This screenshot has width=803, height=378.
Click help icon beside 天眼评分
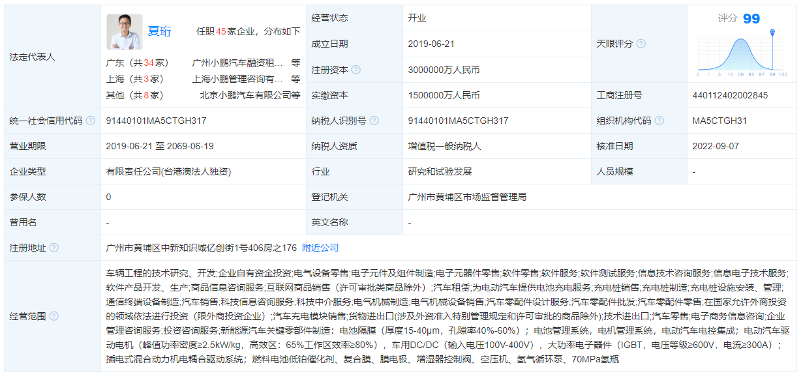coord(641,44)
